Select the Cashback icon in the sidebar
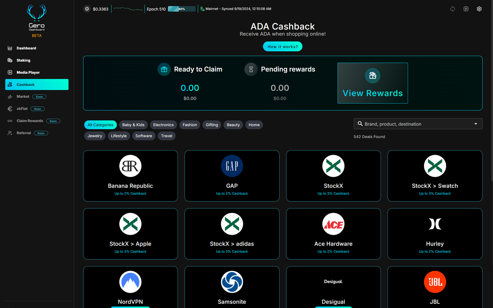This screenshot has width=493, height=308. [x=9, y=84]
